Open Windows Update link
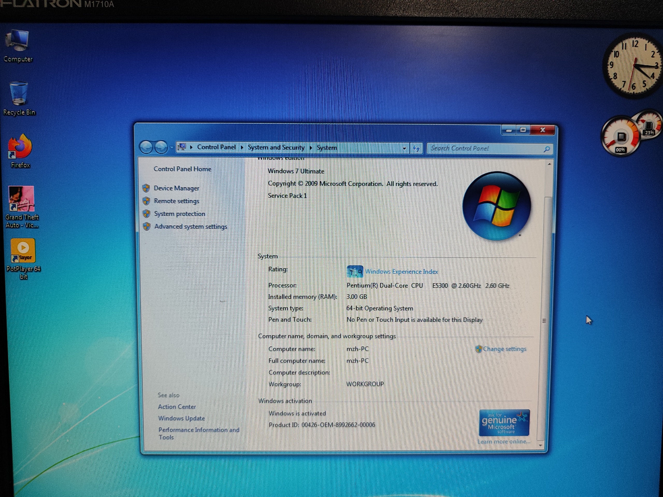The image size is (663, 497). [182, 418]
